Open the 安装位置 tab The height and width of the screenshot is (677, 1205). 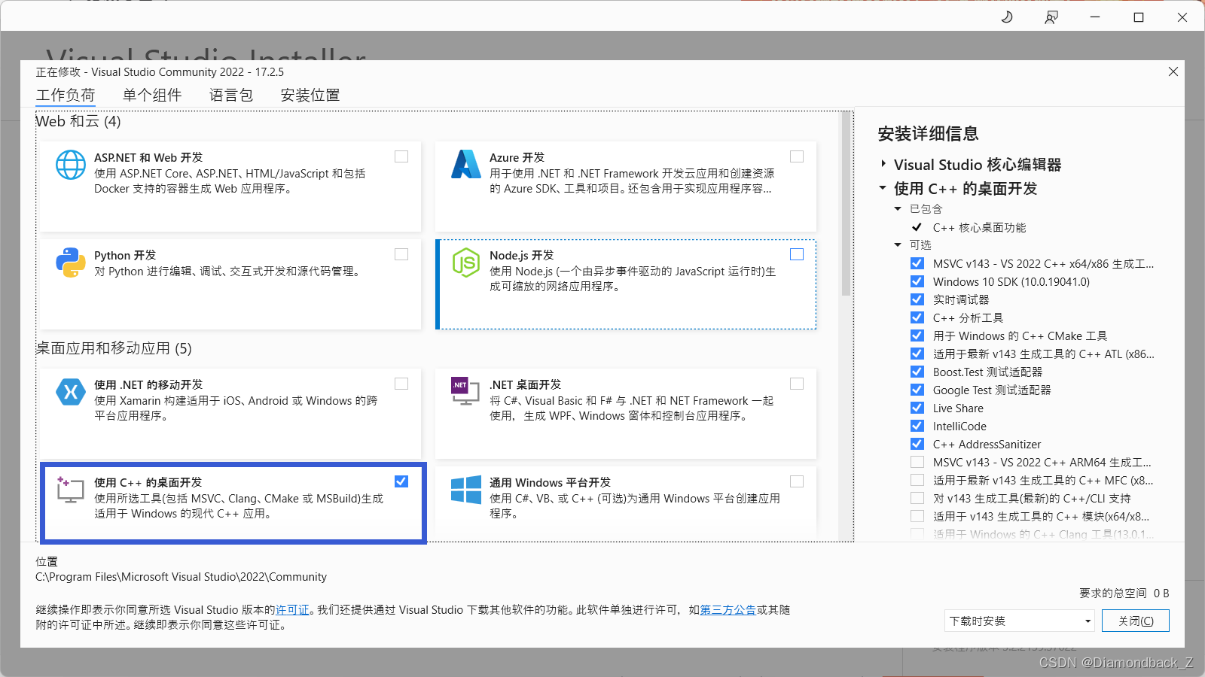pos(310,96)
